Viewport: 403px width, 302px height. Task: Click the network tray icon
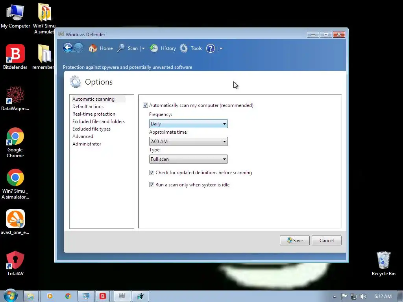(354, 296)
